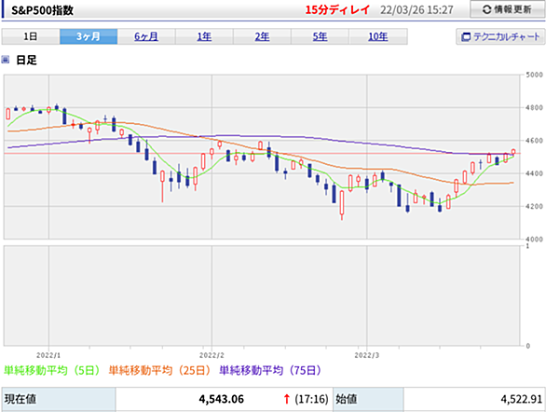The image size is (546, 412).
Task: Click the 4,543.06 current value
Action: 222,399
